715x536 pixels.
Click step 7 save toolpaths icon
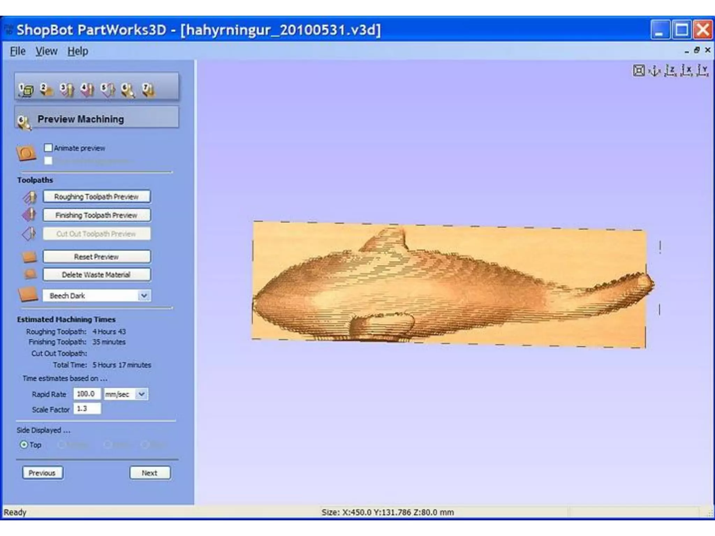click(148, 90)
